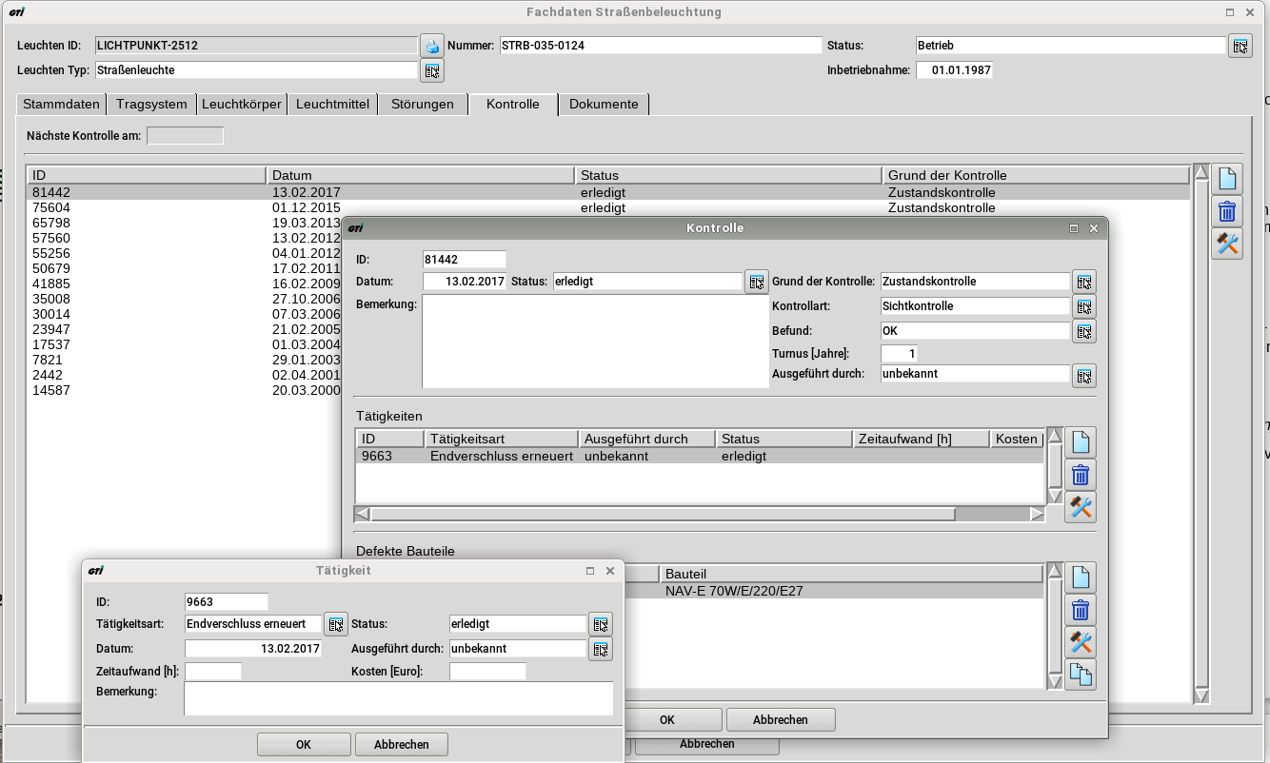Sort by Tätigkeitsart column header
Screen dimensions: 1270x763
click(x=502, y=439)
